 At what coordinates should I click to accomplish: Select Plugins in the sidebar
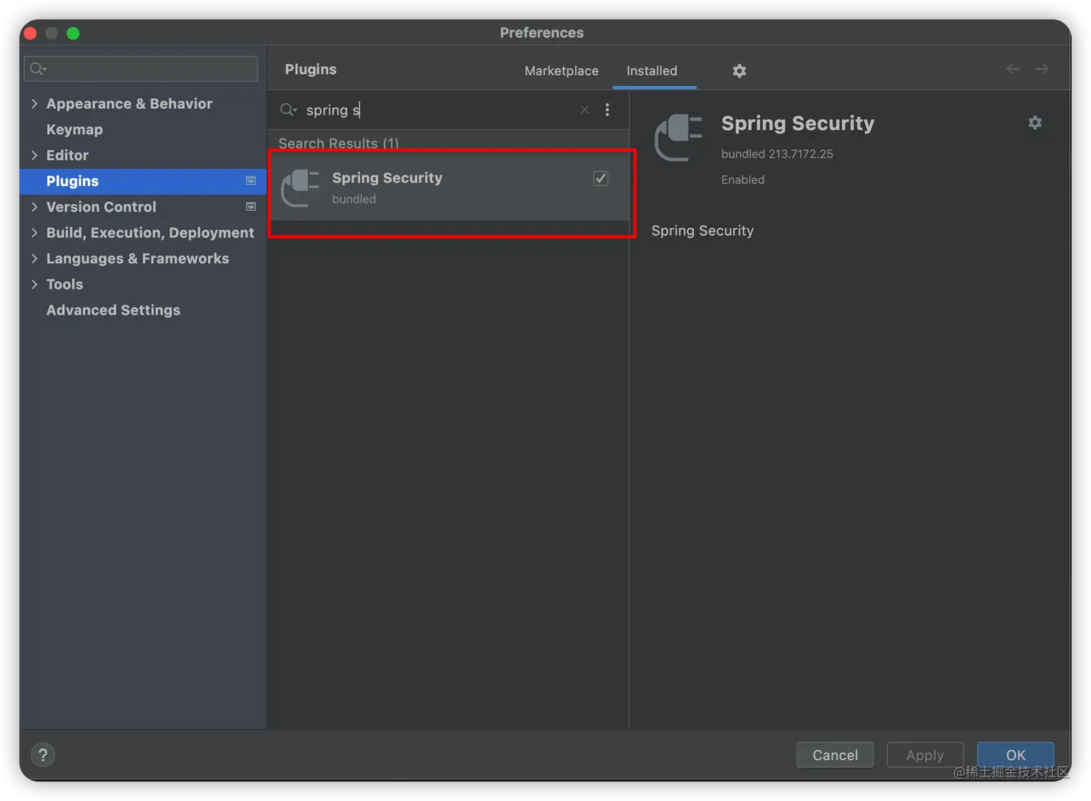click(143, 181)
